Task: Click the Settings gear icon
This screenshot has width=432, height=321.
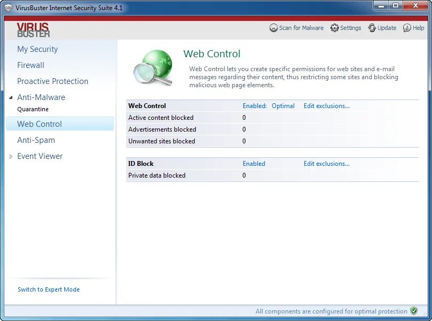Action: [x=335, y=28]
